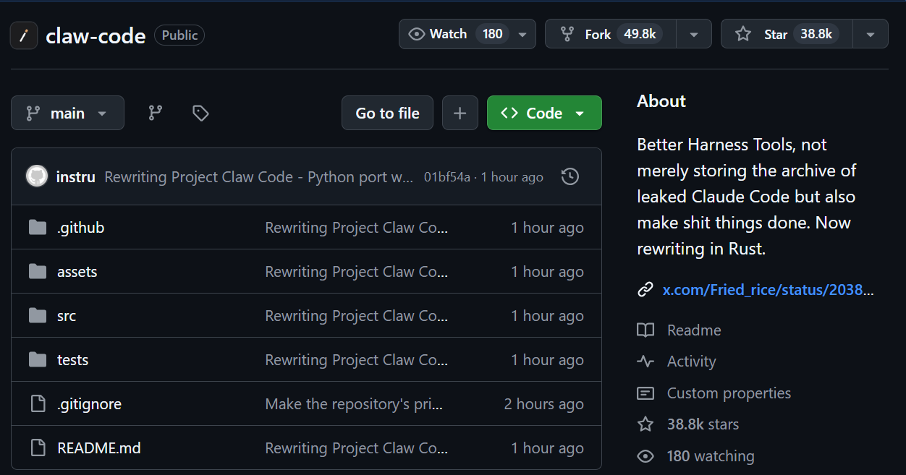Click the Go to file button
Viewport: 906px width, 475px height.
coord(387,113)
